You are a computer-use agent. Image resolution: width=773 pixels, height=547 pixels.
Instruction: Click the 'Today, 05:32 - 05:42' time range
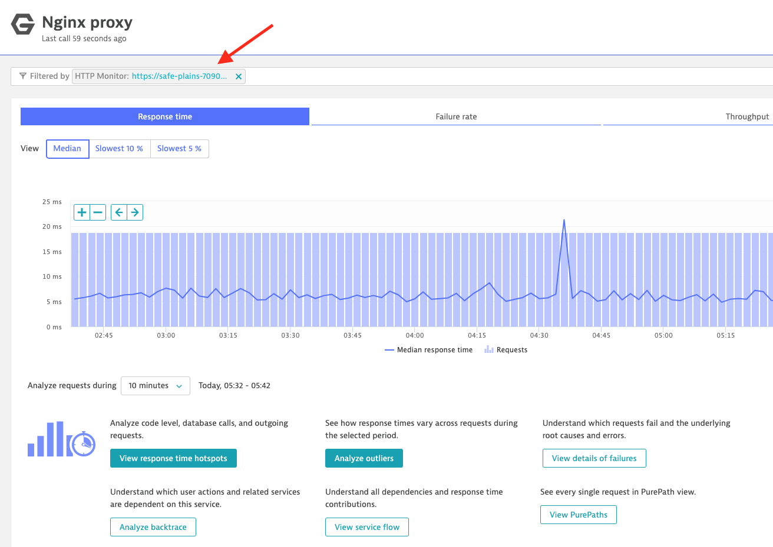234,386
